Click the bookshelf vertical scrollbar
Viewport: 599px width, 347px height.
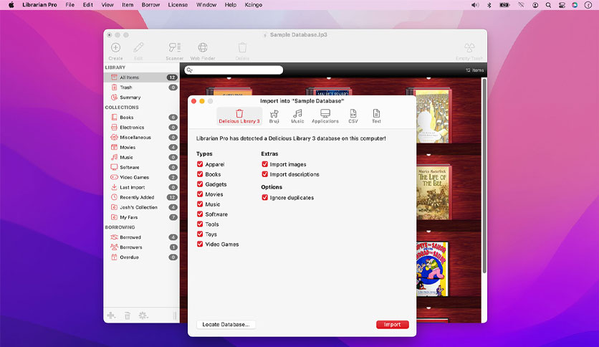[x=484, y=176]
